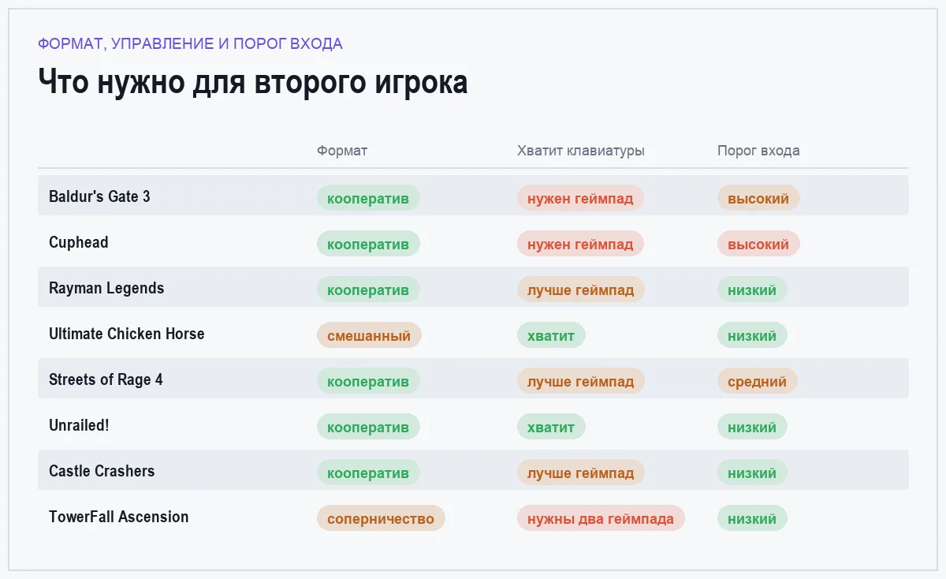
Task: Click 'нужен геймпад' badge in Cuphead row
Action: coord(580,244)
